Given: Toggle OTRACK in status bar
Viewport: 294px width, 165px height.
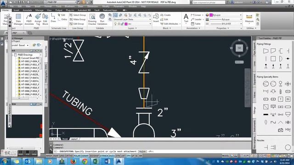Looking at the screenshot, I should 104,156.
